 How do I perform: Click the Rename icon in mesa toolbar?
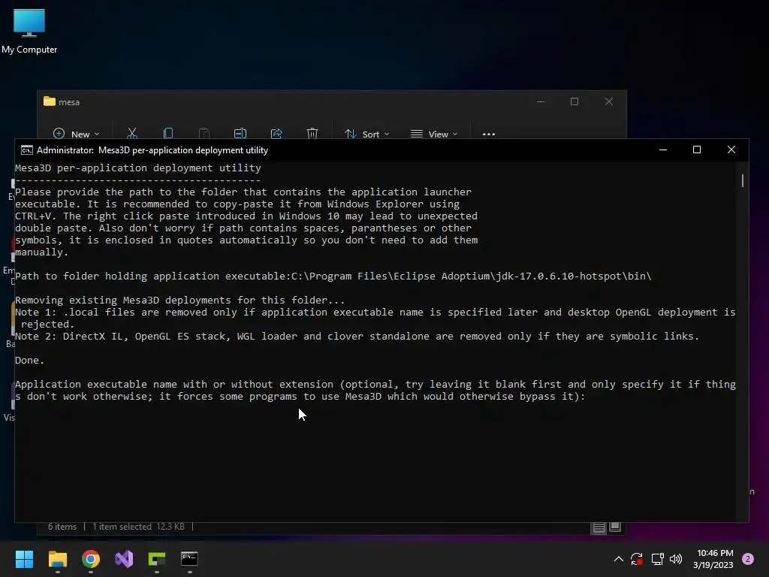point(240,134)
